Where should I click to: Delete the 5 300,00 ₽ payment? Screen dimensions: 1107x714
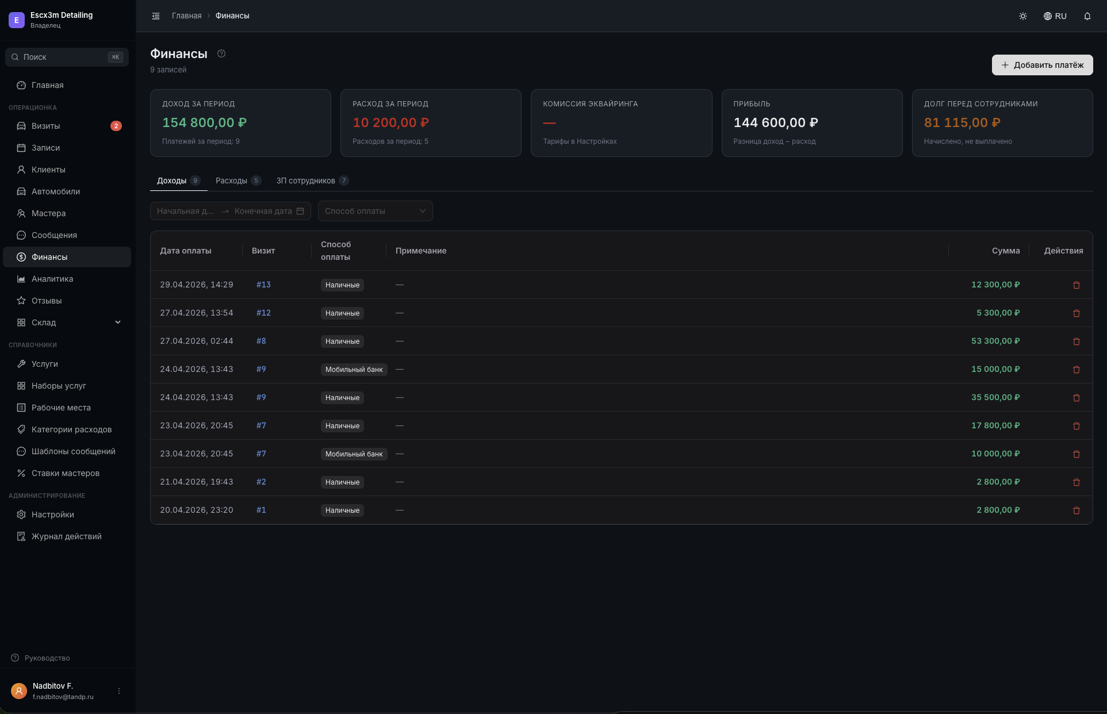click(1077, 313)
